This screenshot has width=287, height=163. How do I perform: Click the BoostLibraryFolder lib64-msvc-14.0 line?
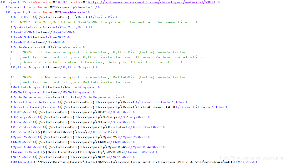click(119, 107)
